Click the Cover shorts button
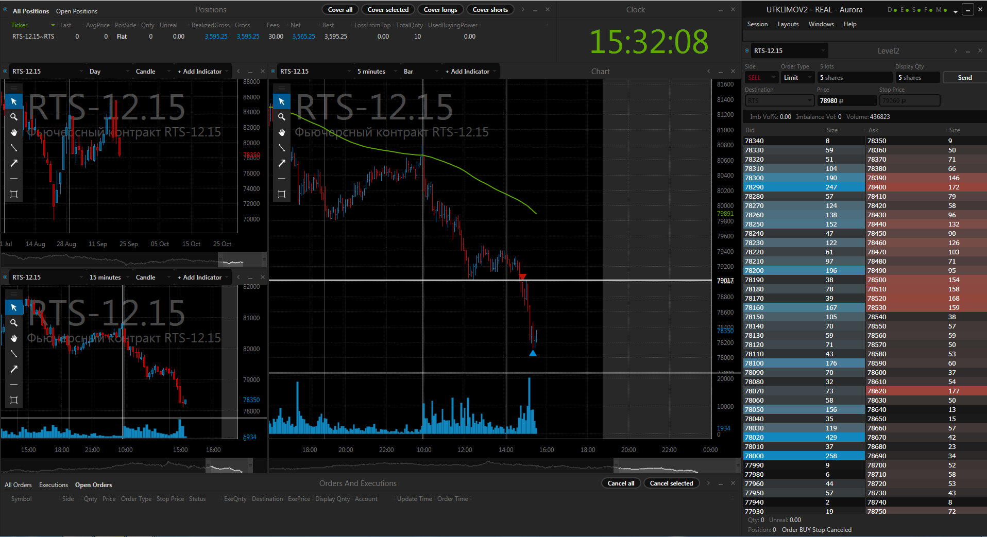This screenshot has height=537, width=987. pos(490,9)
